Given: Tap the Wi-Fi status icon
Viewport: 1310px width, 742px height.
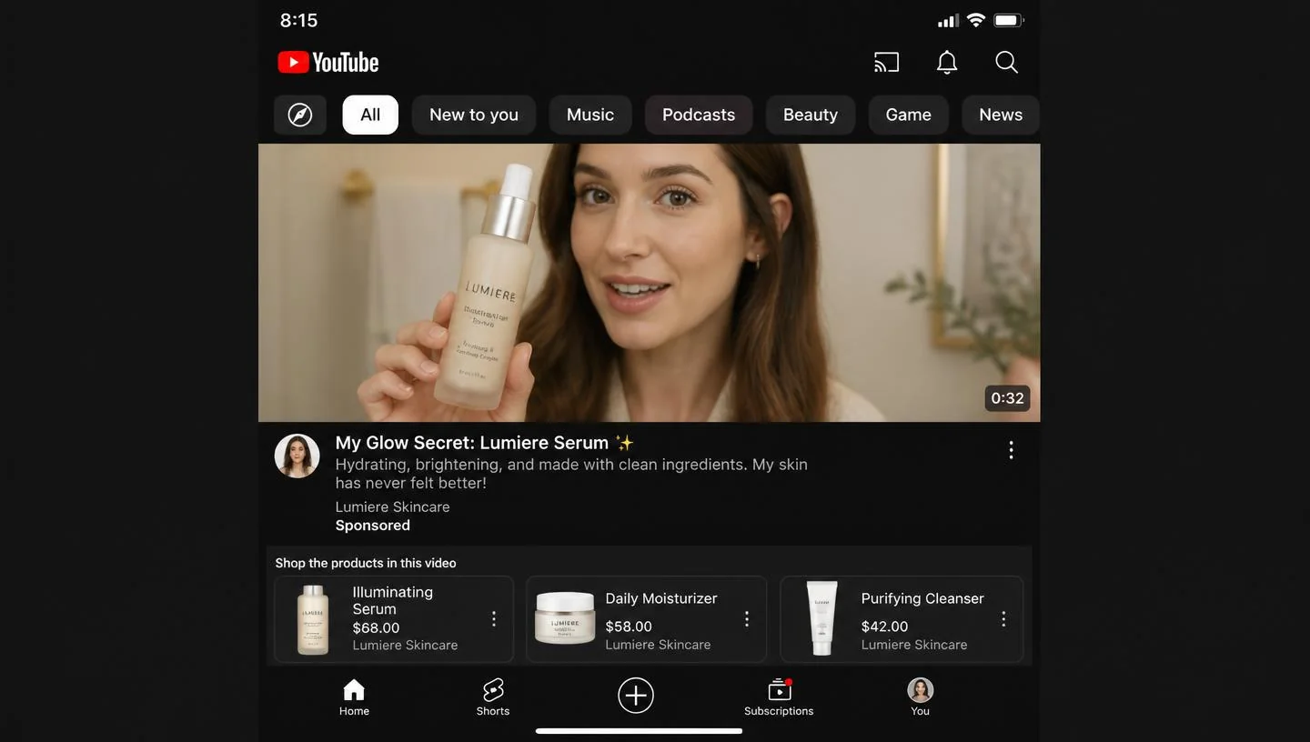Looking at the screenshot, I should coord(976,20).
